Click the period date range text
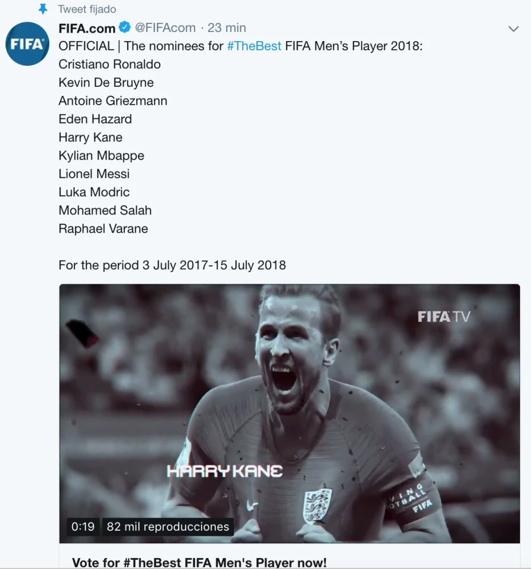Image resolution: width=531 pixels, height=569 pixels. tap(172, 265)
